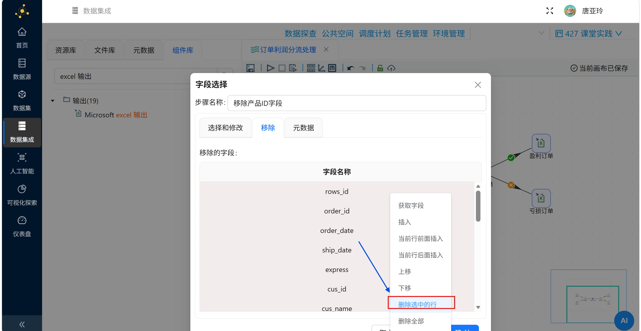The image size is (641, 331).
Task: Click the blue AI assistant button
Action: (624, 320)
